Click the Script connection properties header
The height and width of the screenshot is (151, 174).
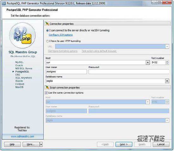tap(108, 88)
